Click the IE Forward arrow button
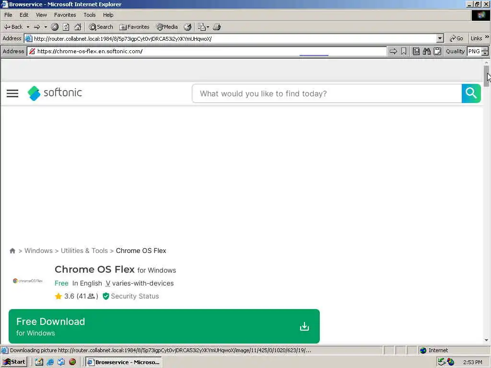The height and width of the screenshot is (368, 491). click(x=37, y=27)
